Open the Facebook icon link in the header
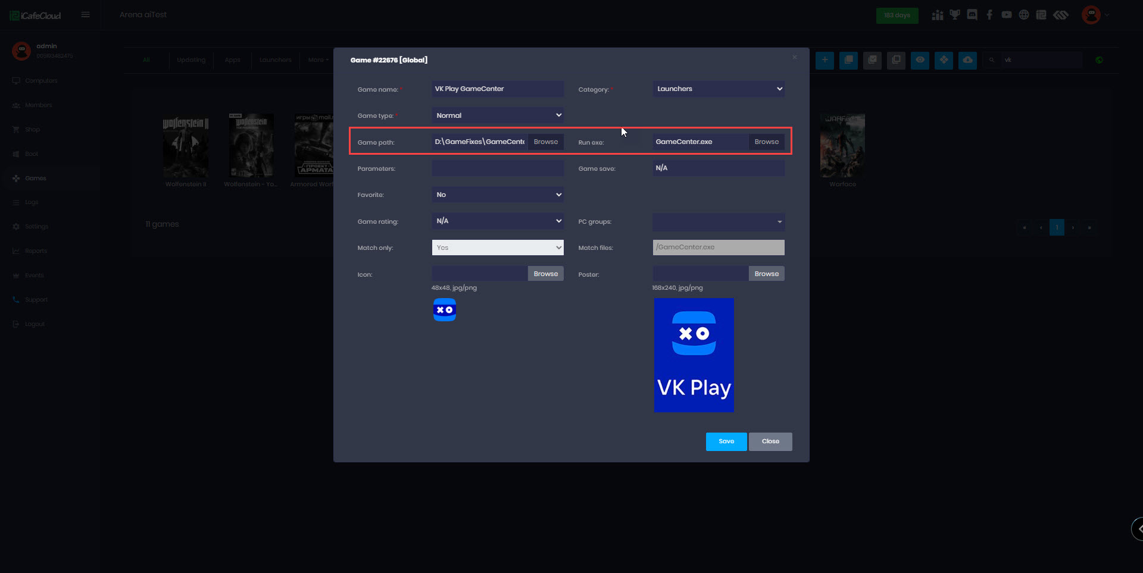1143x573 pixels. [989, 15]
